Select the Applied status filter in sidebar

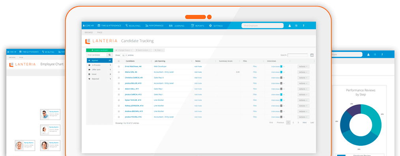[x=99, y=61]
